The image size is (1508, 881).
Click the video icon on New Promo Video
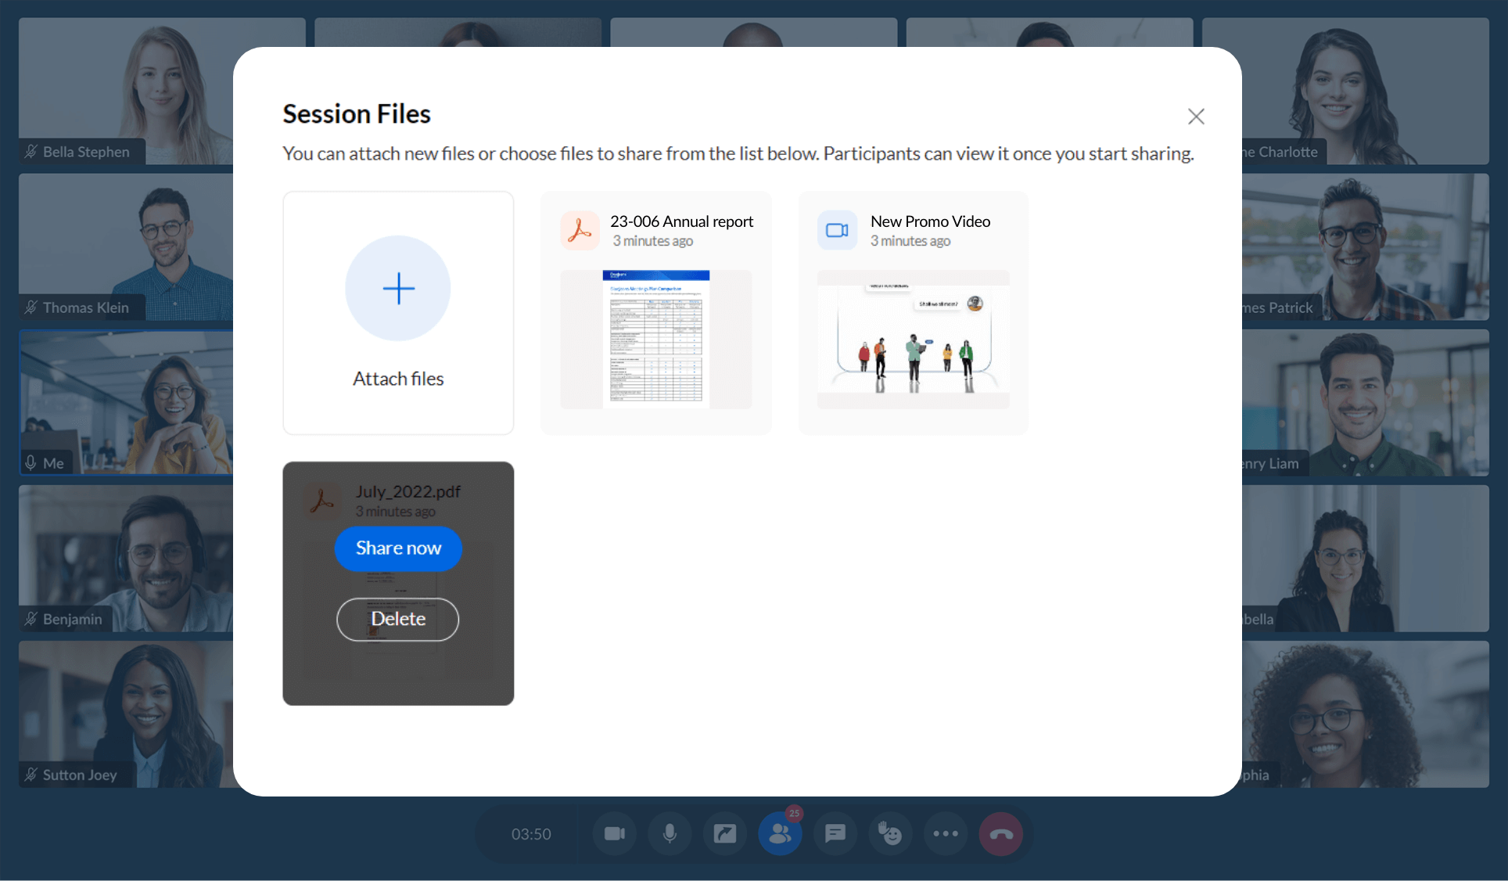tap(837, 229)
